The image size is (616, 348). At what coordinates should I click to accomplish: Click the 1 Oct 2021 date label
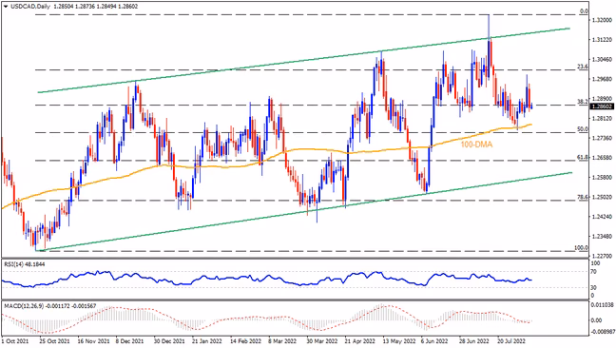[15, 340]
